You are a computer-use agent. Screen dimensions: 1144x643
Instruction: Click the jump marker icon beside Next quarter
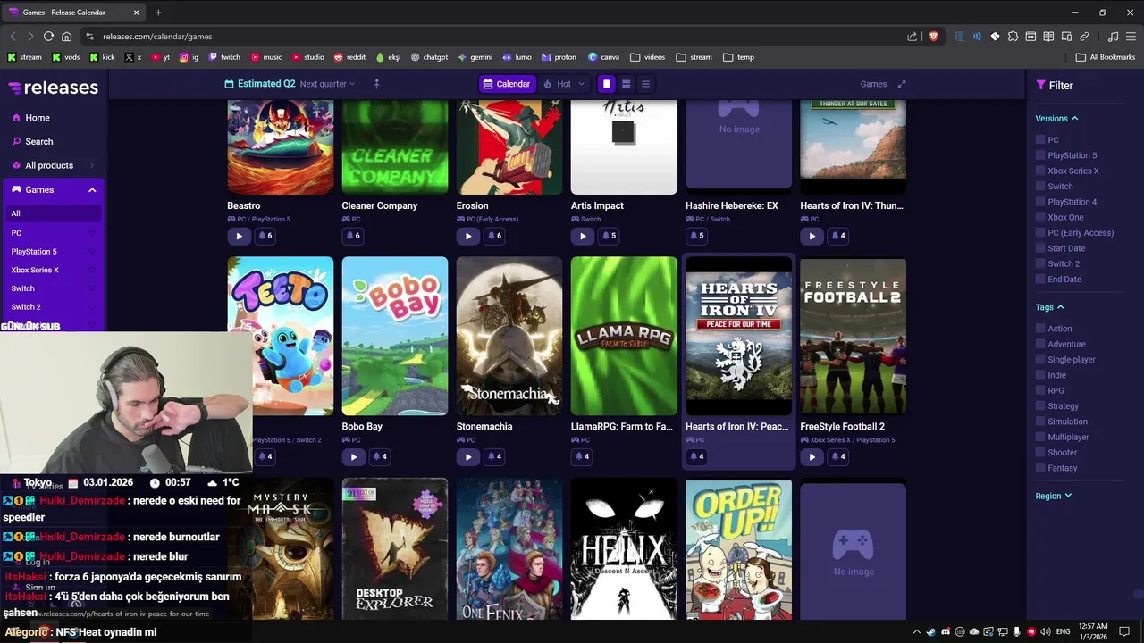point(376,84)
